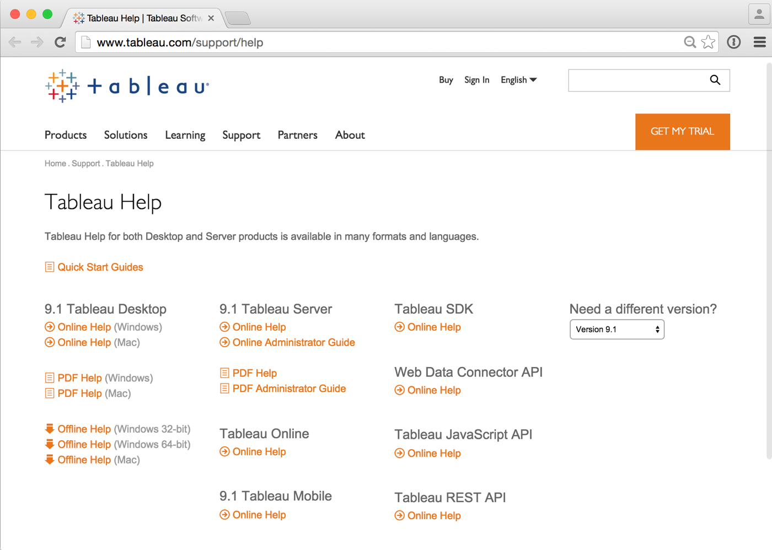Open the Quick Start Guides link
The image size is (772, 550).
pyautogui.click(x=100, y=267)
